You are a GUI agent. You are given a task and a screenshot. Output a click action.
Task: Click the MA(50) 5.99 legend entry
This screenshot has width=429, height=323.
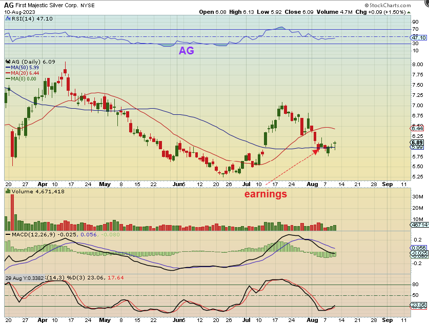click(22, 67)
